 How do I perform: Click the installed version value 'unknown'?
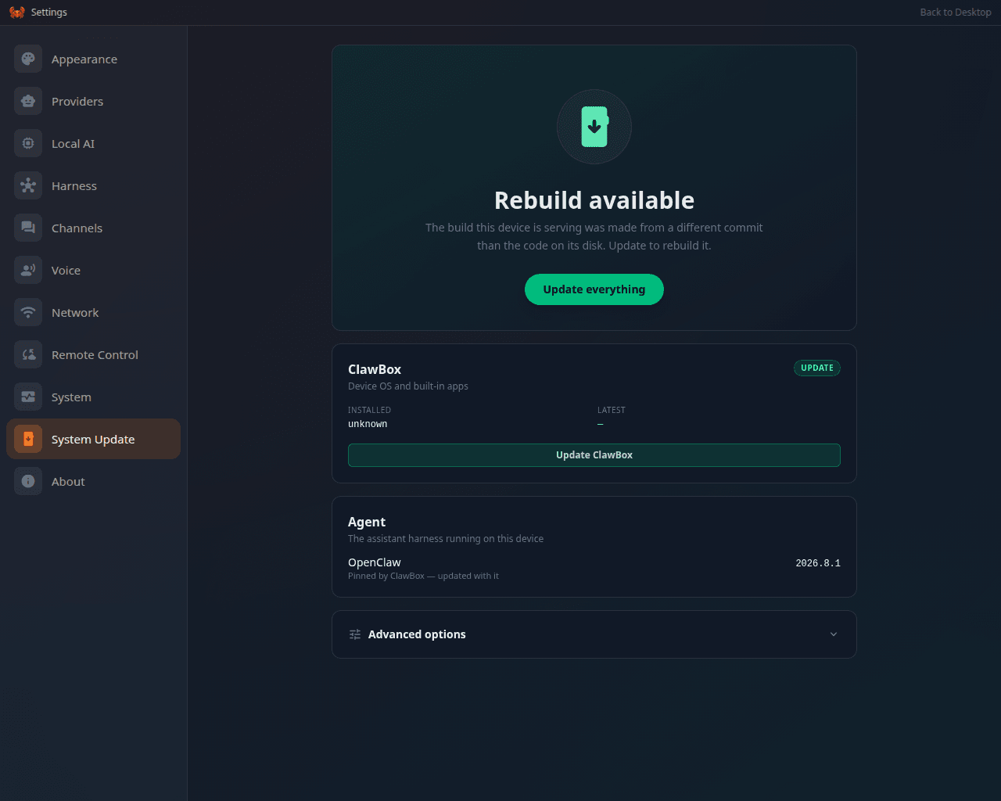(x=368, y=424)
